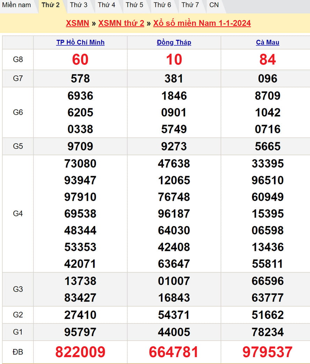Select the Thứ 6 tab
Image resolution: width=310 pixels, height=364 pixels.
point(162,5)
